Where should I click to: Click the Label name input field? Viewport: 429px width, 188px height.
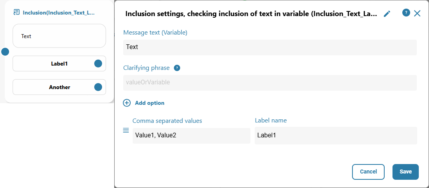(x=336, y=135)
